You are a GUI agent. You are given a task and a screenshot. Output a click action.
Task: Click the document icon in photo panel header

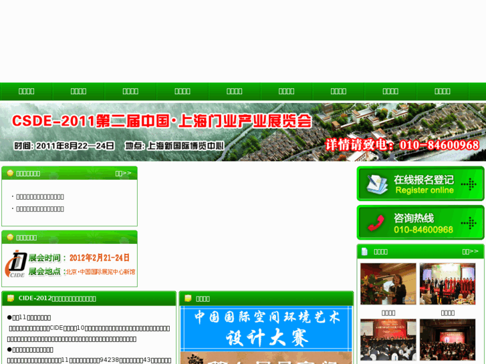[x=364, y=252]
